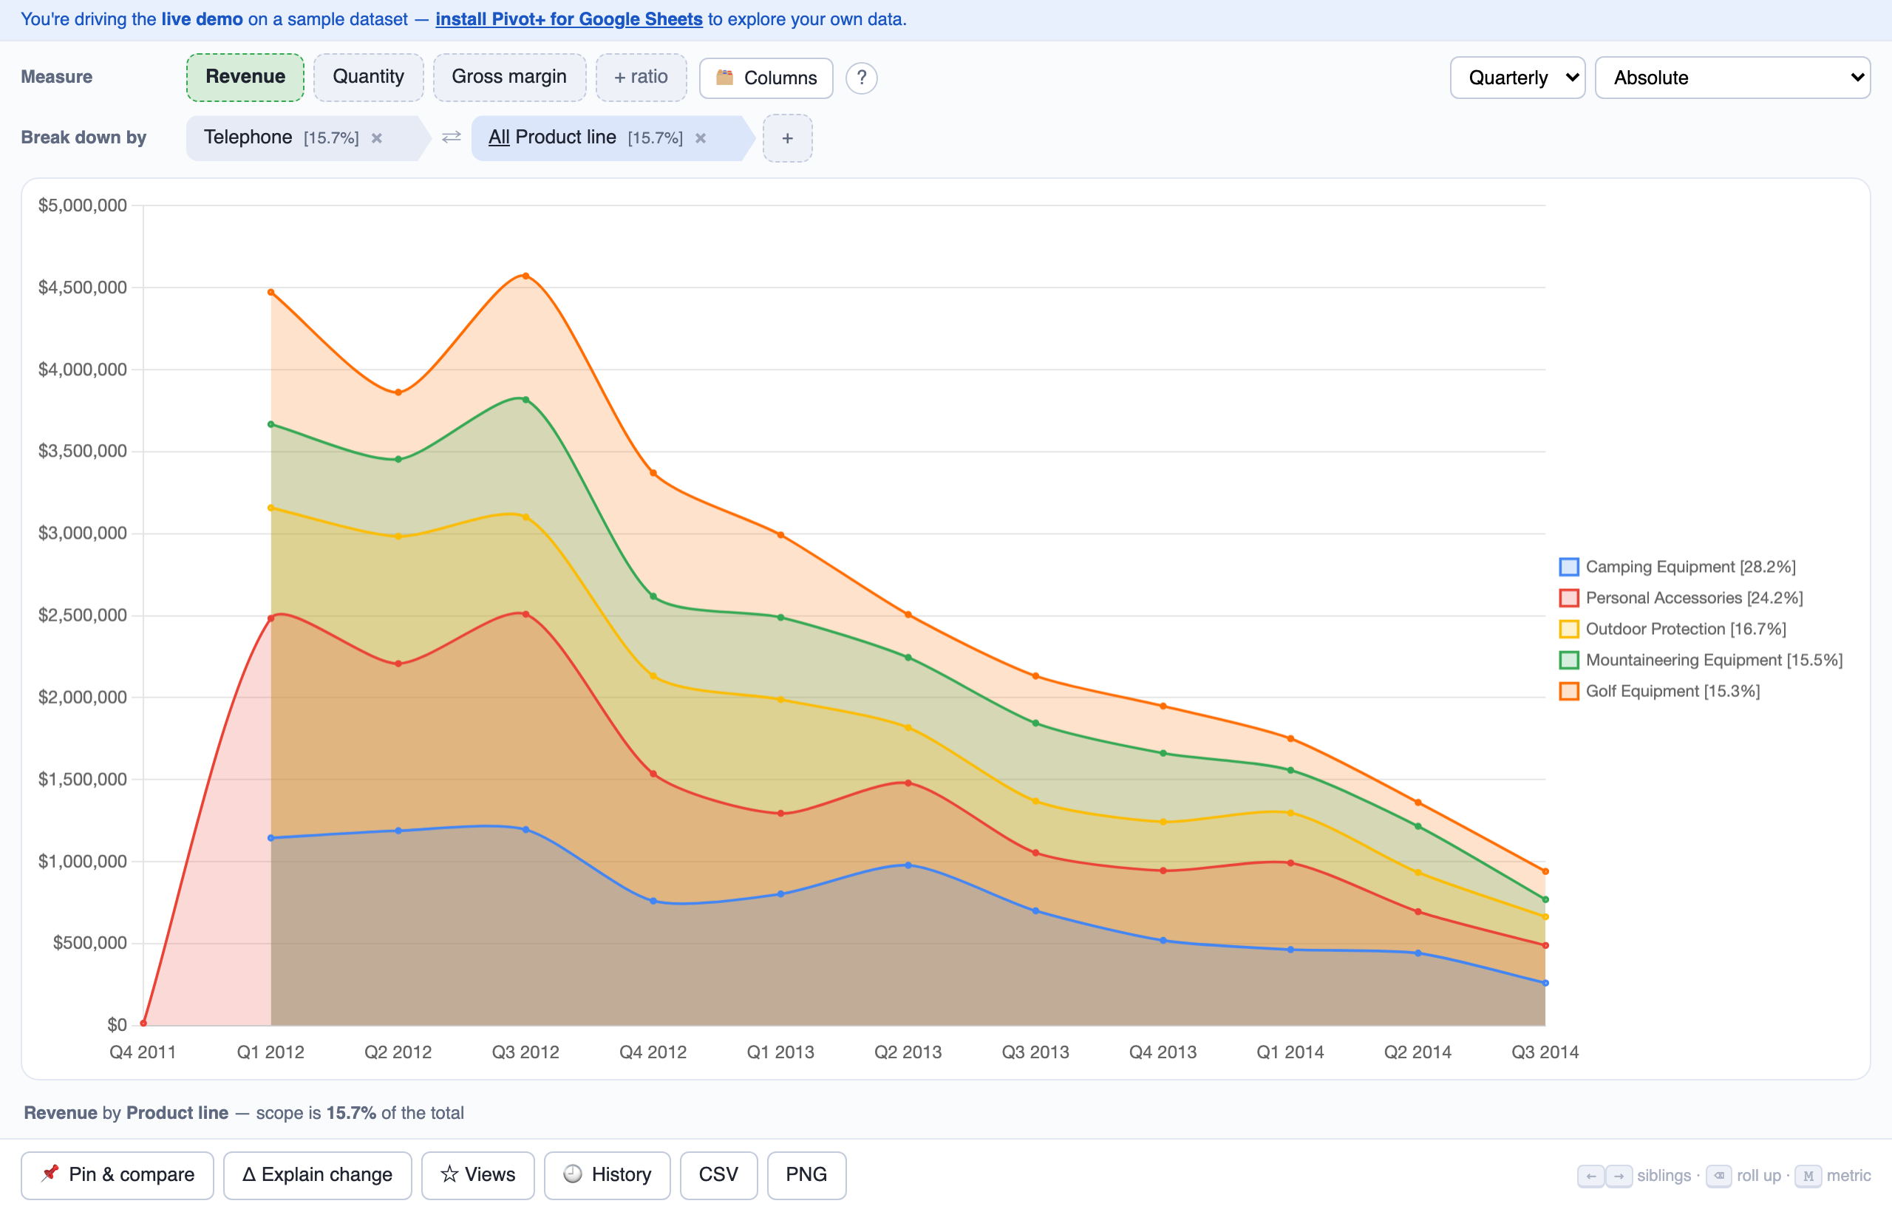Switch measure to Quantity
The width and height of the screenshot is (1892, 1212).
(367, 76)
